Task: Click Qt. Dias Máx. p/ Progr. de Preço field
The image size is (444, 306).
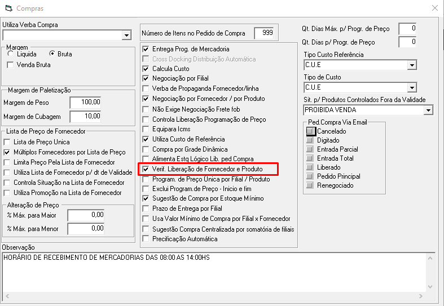Action: [407, 29]
